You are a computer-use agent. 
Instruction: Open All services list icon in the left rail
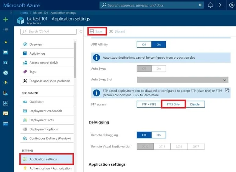coord(5,30)
